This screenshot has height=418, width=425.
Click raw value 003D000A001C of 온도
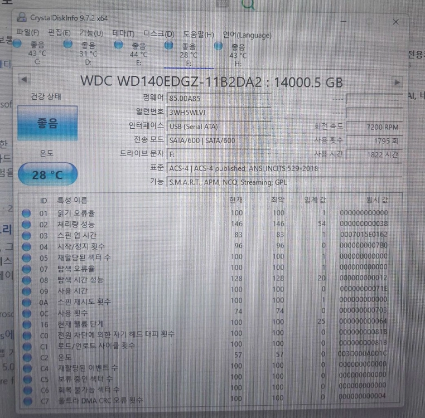tap(362, 353)
